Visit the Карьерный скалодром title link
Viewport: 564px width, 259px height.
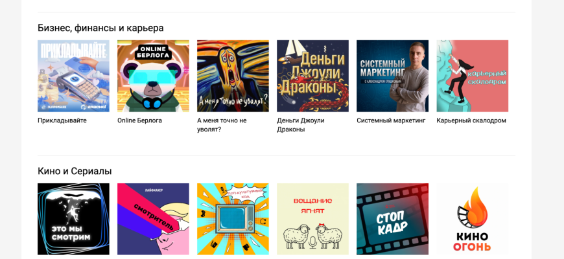click(471, 120)
